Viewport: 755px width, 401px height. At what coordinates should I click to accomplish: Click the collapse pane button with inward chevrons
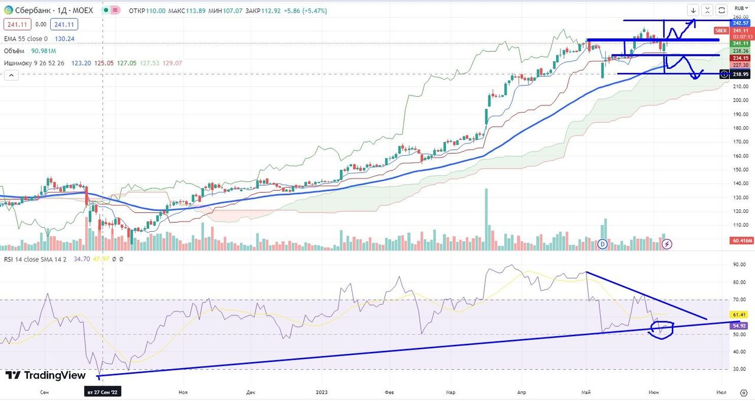707,10
